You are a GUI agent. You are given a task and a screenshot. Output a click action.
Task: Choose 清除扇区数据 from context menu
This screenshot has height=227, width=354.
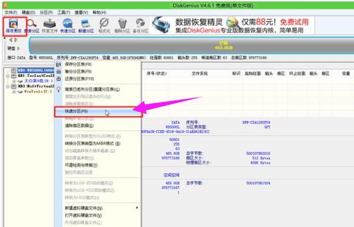(79, 126)
